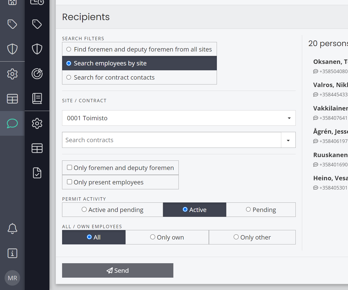Select Search for contract contacts option

[139, 77]
